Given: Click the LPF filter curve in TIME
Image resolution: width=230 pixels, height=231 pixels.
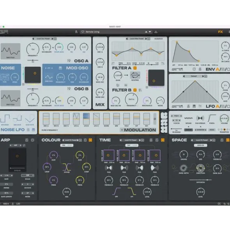Looking at the screenshot, I should [x=132, y=192].
